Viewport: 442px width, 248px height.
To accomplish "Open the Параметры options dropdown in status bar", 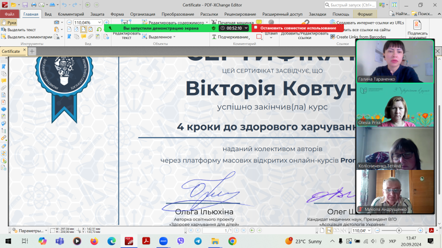I will pos(29,230).
